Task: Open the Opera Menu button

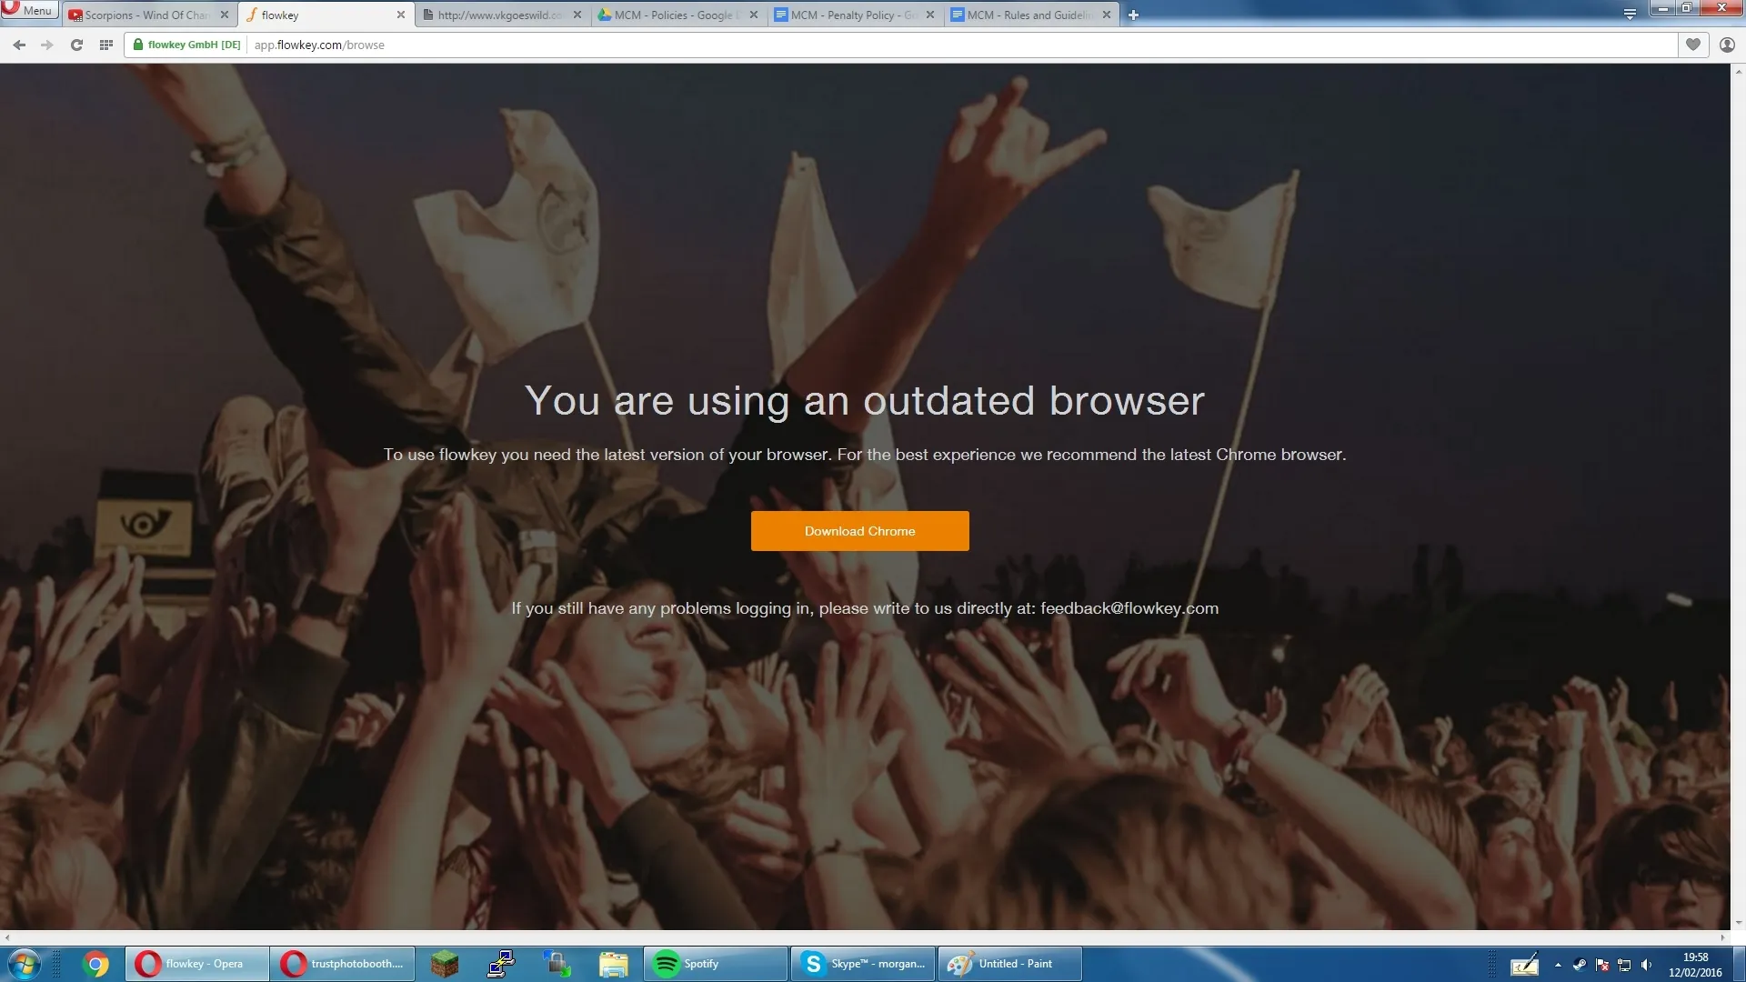Action: (30, 10)
